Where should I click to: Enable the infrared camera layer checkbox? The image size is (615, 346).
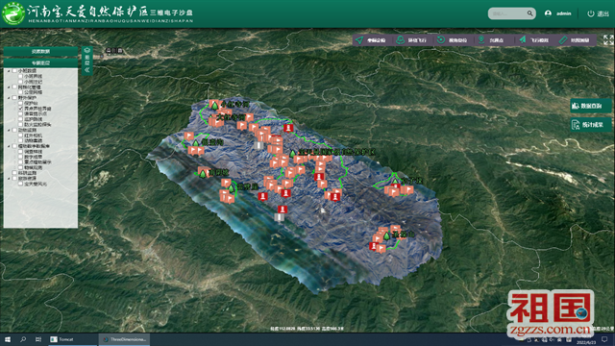[20, 136]
